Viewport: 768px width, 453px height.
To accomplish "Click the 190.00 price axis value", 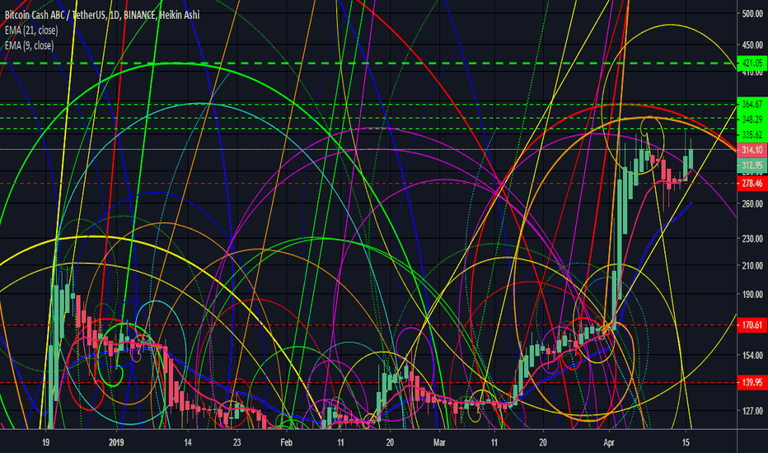I will click(752, 294).
